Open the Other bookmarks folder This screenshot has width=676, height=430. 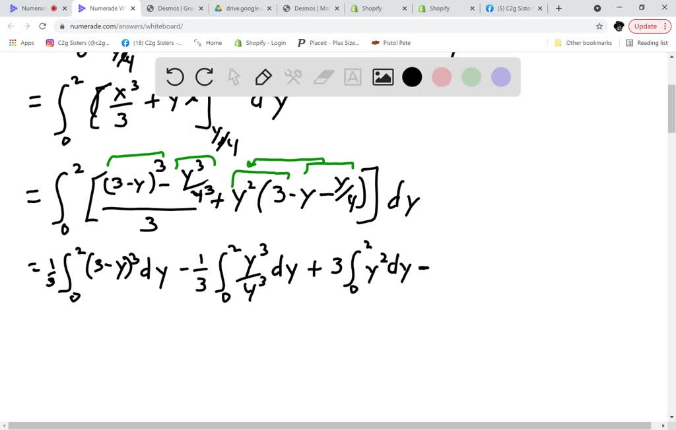click(x=583, y=43)
